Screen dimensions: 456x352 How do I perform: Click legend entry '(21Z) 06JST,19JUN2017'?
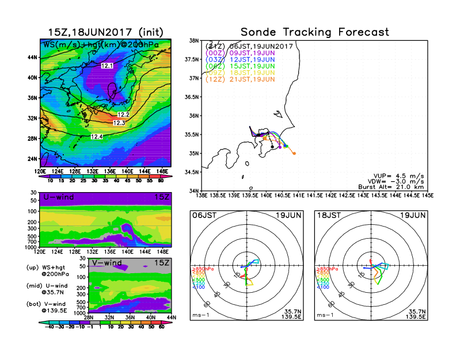[x=249, y=47]
